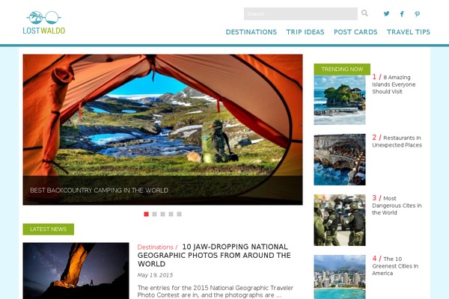449x299 pixels.
Task: Open the Facebook page icon
Action: pyautogui.click(x=402, y=14)
